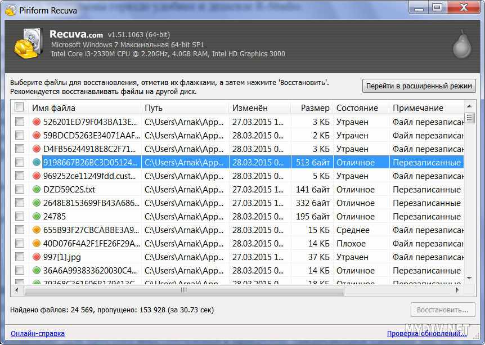This screenshot has height=345, width=485.
Task: Select the DZD59C2S.txt file name
Action: click(x=69, y=189)
